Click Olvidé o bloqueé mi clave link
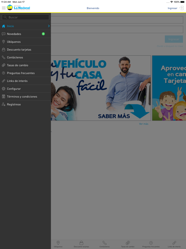 (x=170, y=46)
